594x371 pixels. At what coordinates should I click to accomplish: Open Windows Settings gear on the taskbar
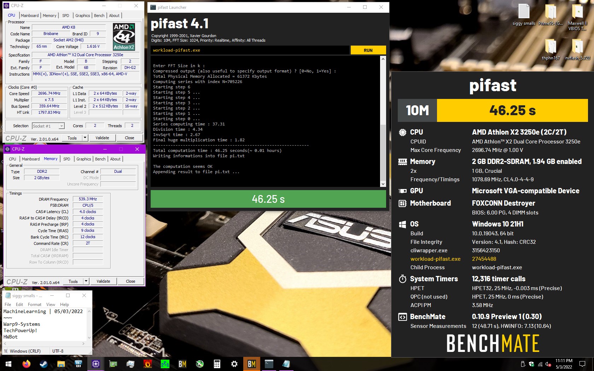[234, 364]
